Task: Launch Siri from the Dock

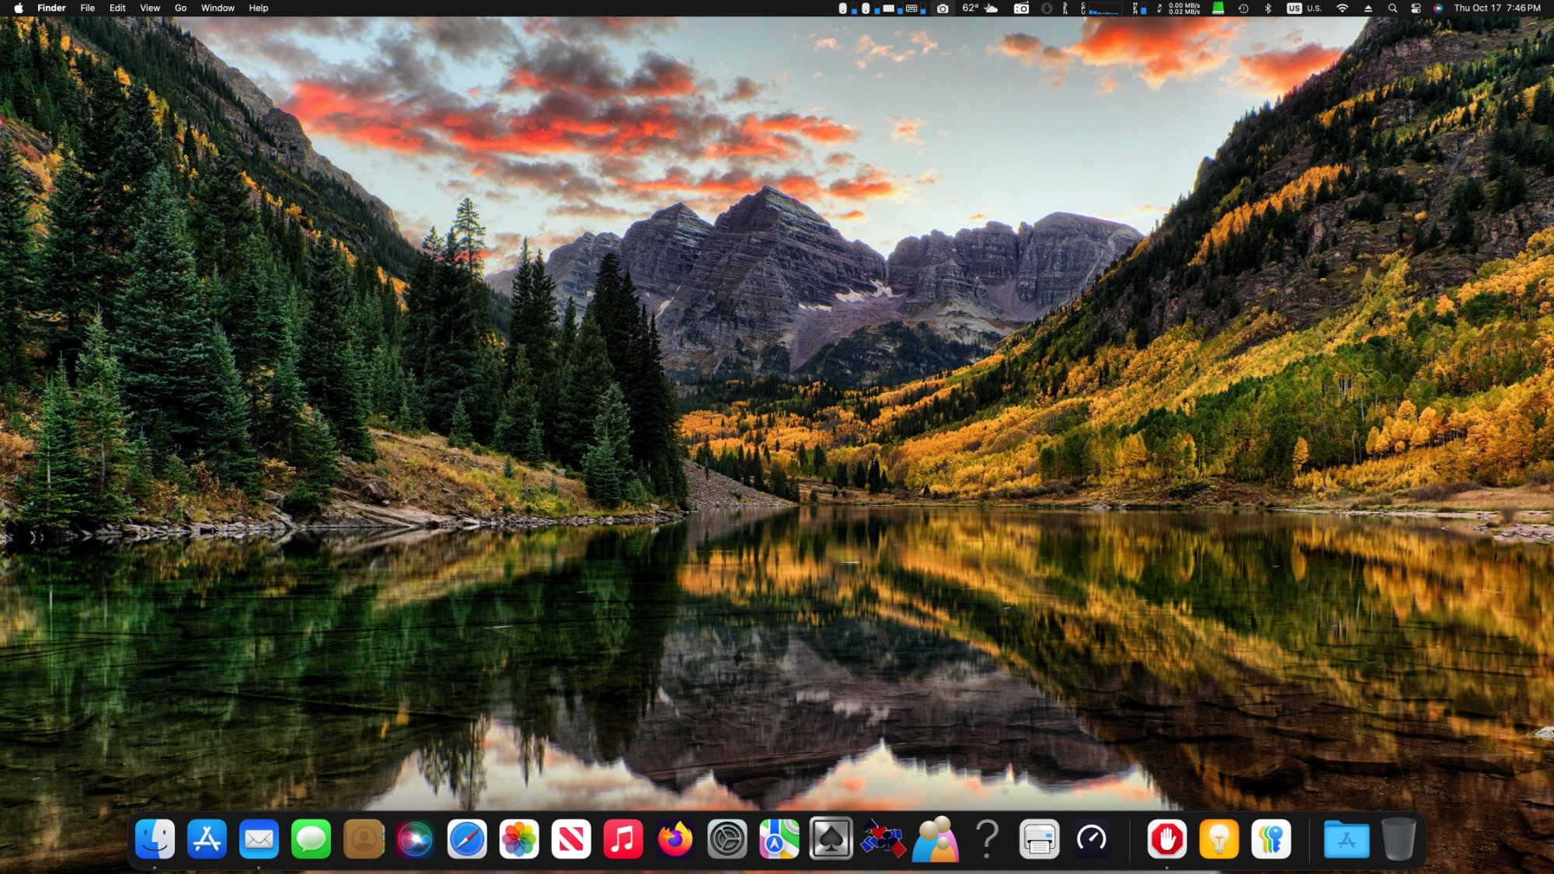Action: (x=415, y=839)
